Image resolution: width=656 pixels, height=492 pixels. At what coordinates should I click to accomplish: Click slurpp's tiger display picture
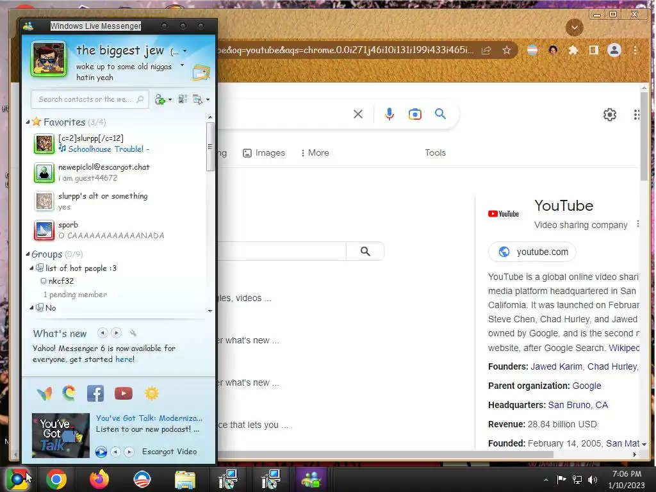pos(44,143)
